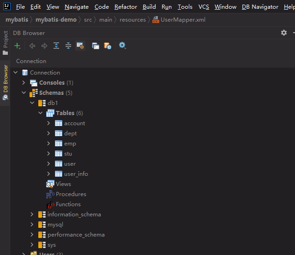Click the db1 schema icon
Viewport: 295px width, 255px height.
[42, 103]
